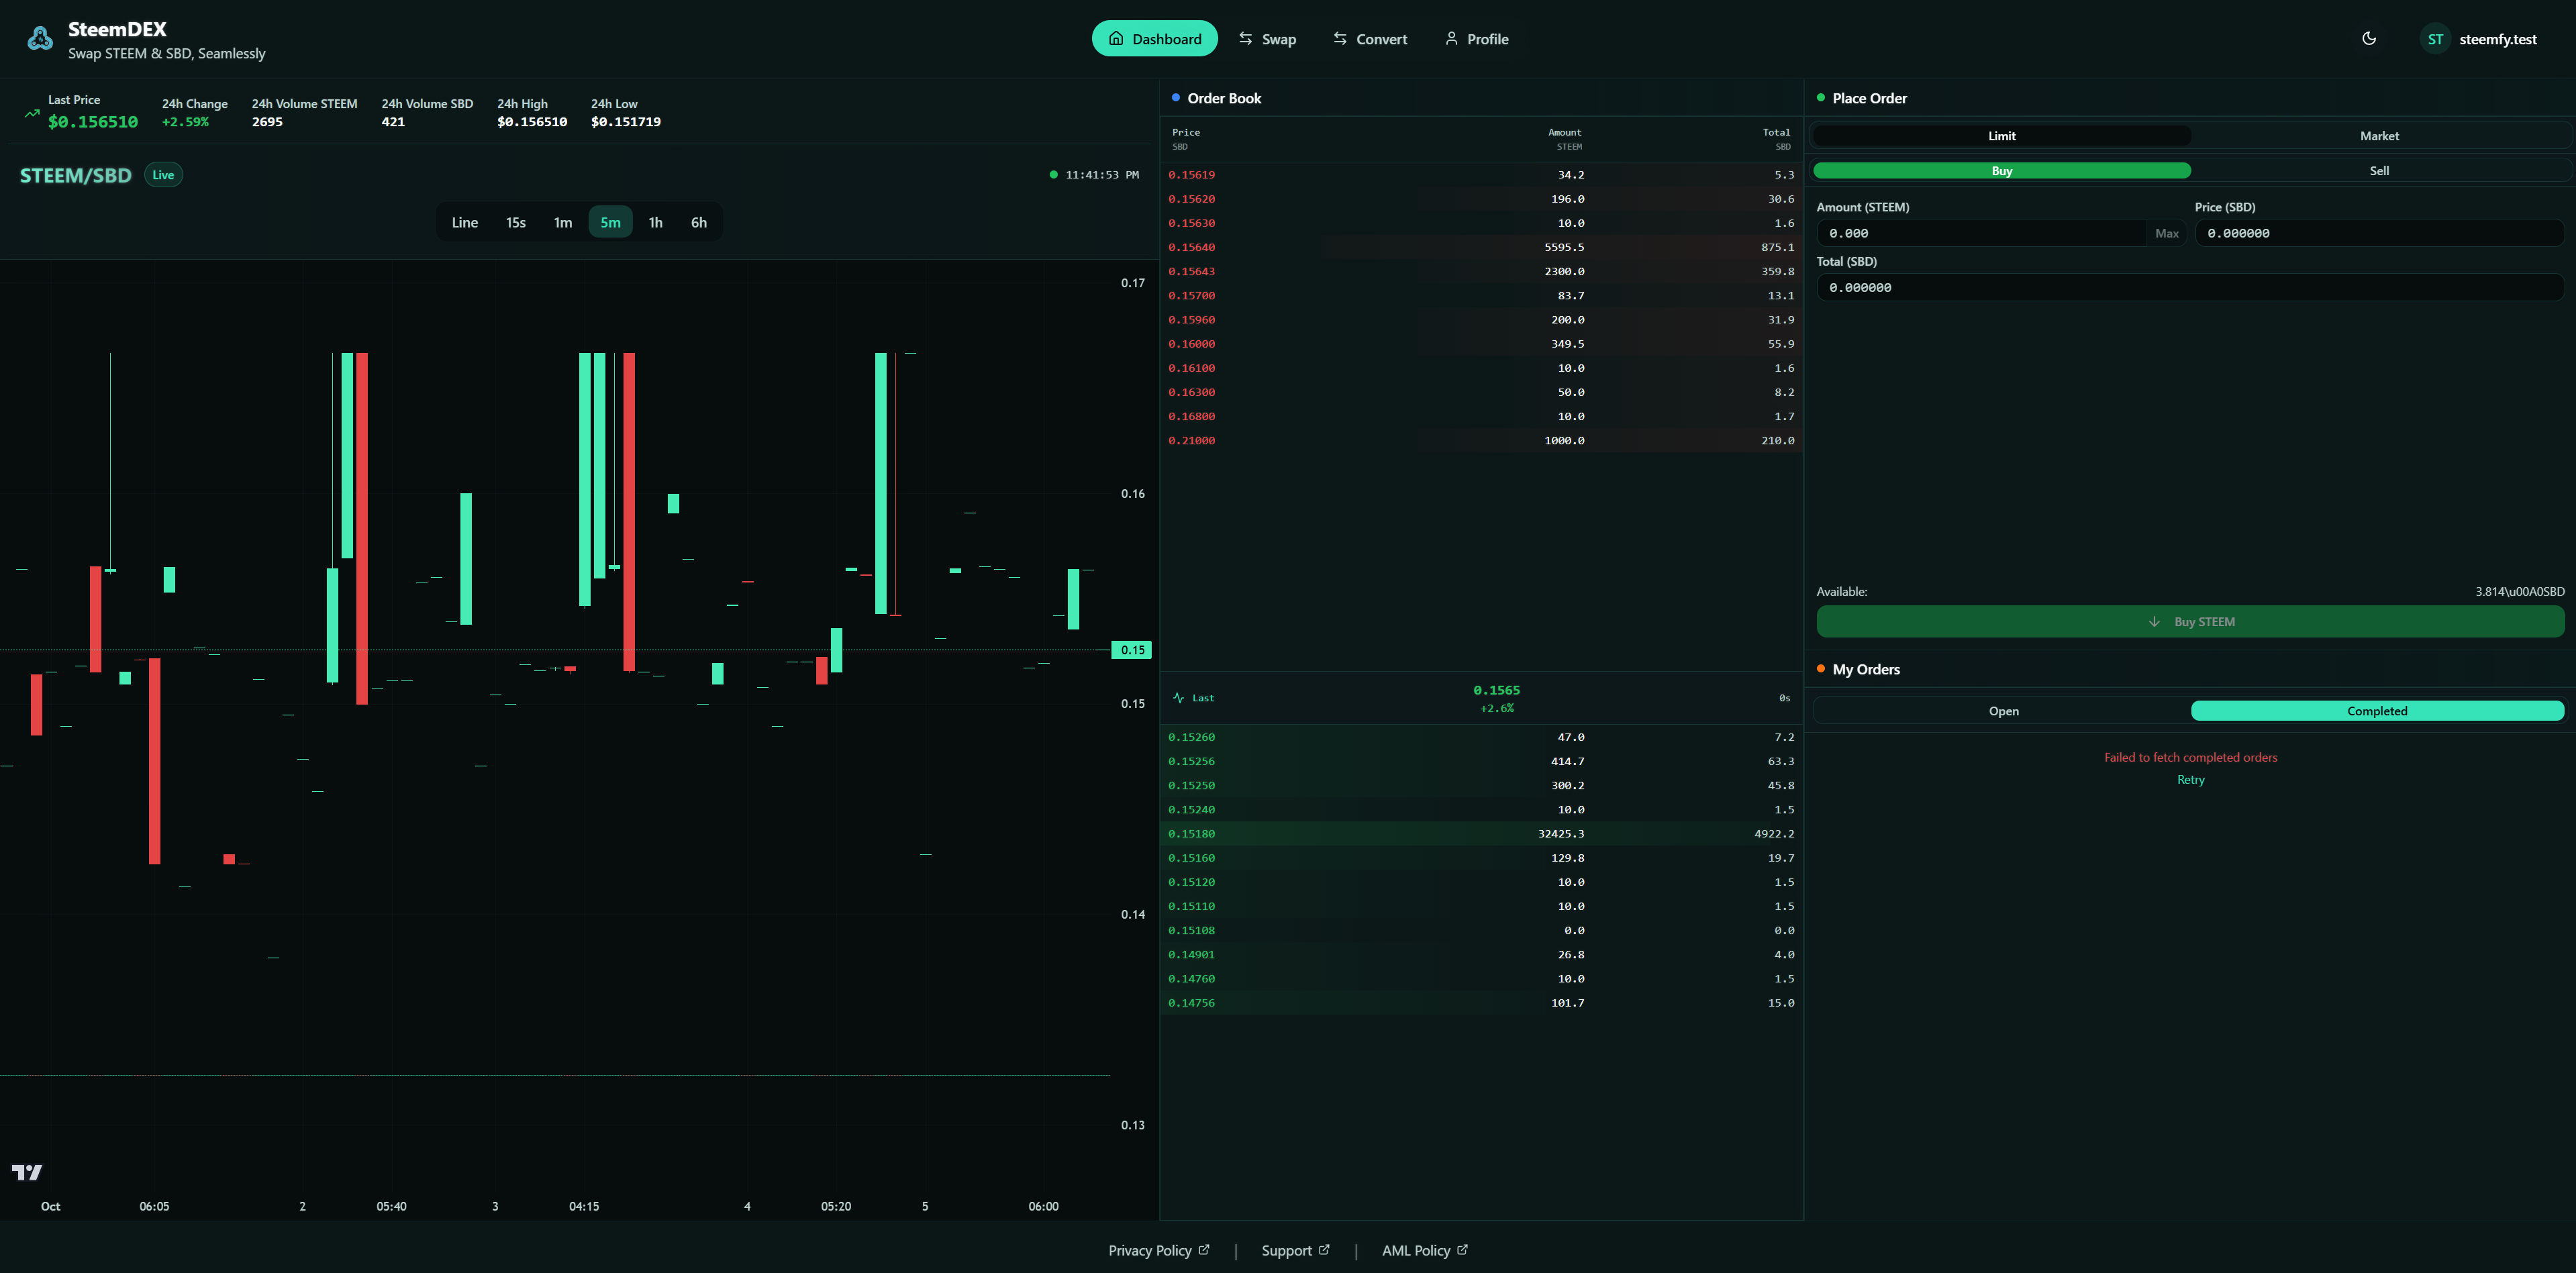This screenshot has width=2576, height=1273.
Task: Click the Last price activity icon
Action: [1179, 698]
